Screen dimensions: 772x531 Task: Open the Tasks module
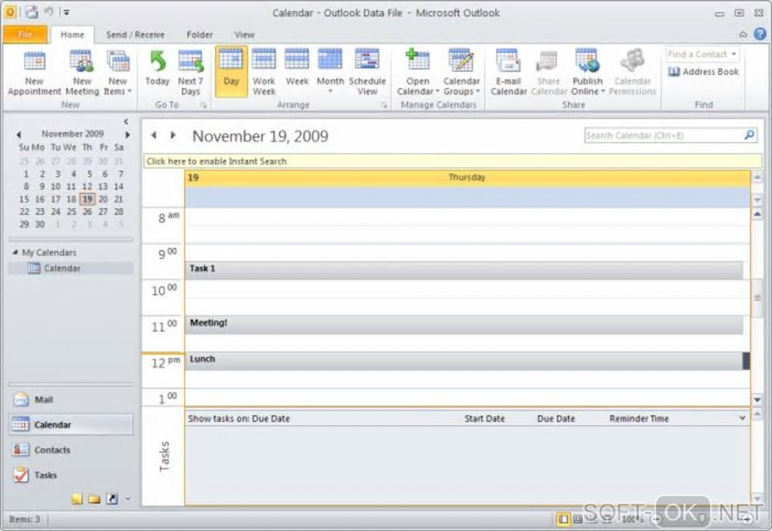click(71, 475)
